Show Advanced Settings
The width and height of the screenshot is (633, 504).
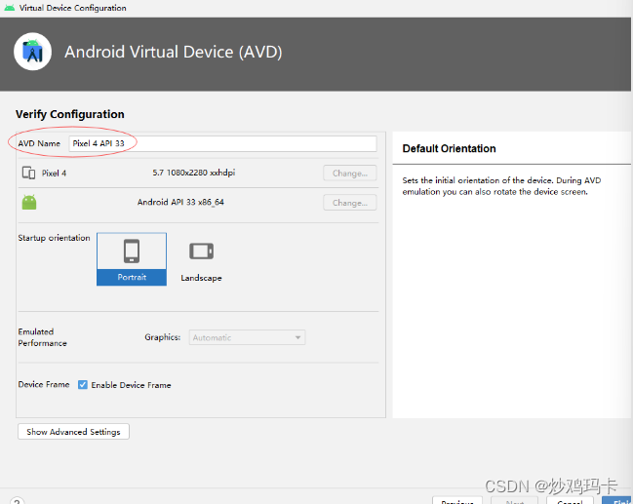[73, 431]
